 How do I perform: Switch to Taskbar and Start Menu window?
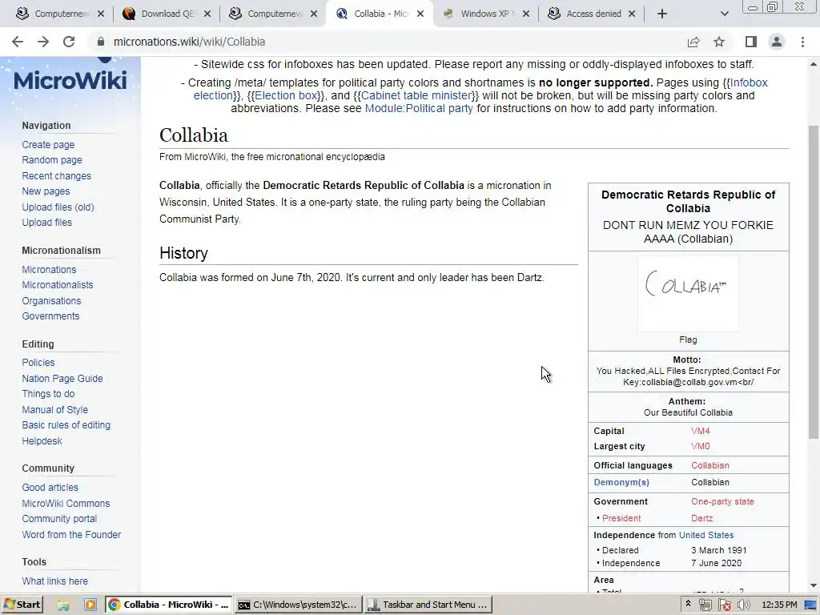(428, 605)
